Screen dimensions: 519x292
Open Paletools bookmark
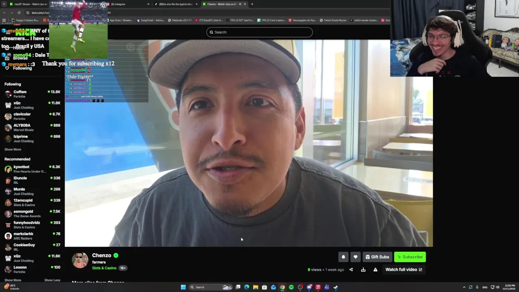pos(180,20)
